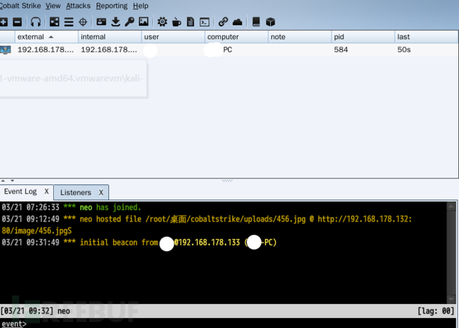The image size is (459, 328).
Task: Open Keystrokes via the key icon
Action: tap(130, 22)
